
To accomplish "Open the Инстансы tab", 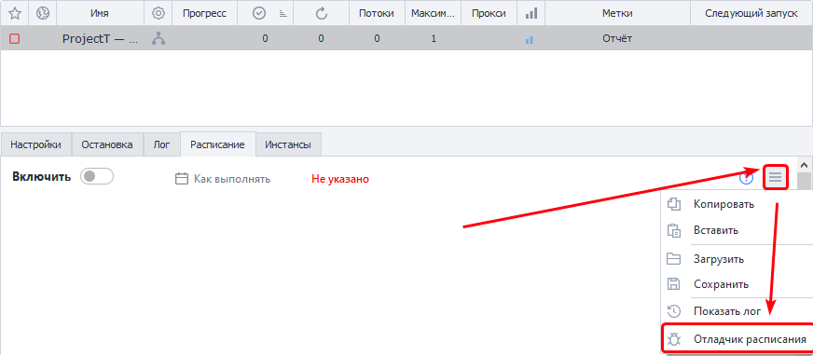I will [x=288, y=144].
